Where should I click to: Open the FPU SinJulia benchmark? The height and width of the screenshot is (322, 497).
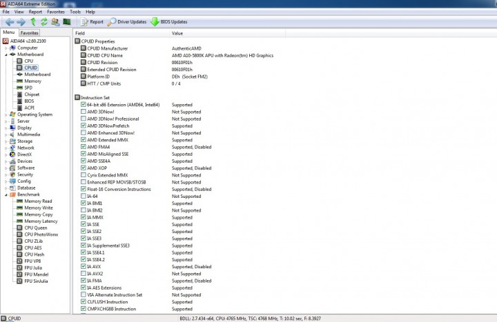(x=32, y=281)
